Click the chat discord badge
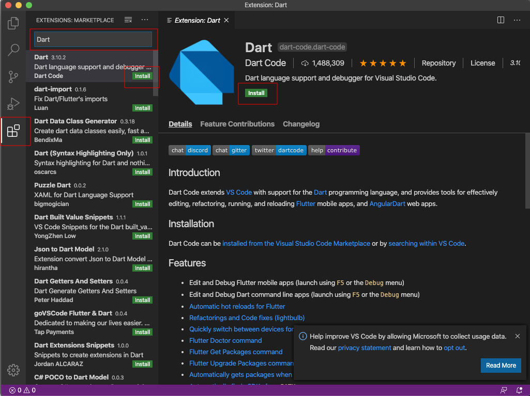The height and width of the screenshot is (396, 530). (x=190, y=150)
